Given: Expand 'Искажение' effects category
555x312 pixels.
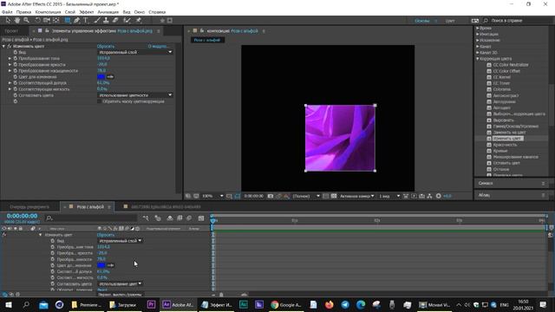Looking at the screenshot, I should [478, 41].
